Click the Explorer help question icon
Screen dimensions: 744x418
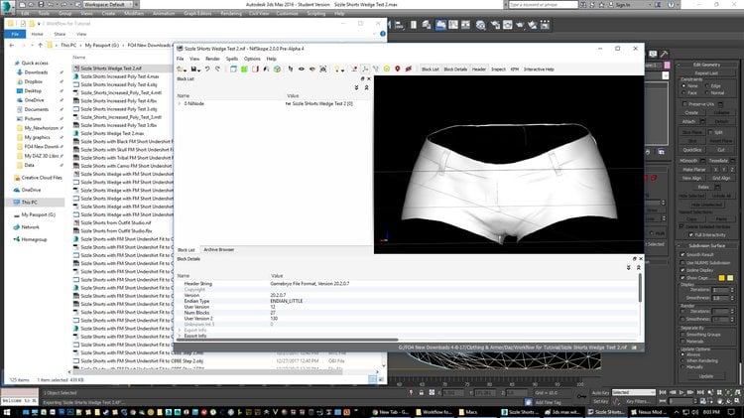click(x=383, y=34)
